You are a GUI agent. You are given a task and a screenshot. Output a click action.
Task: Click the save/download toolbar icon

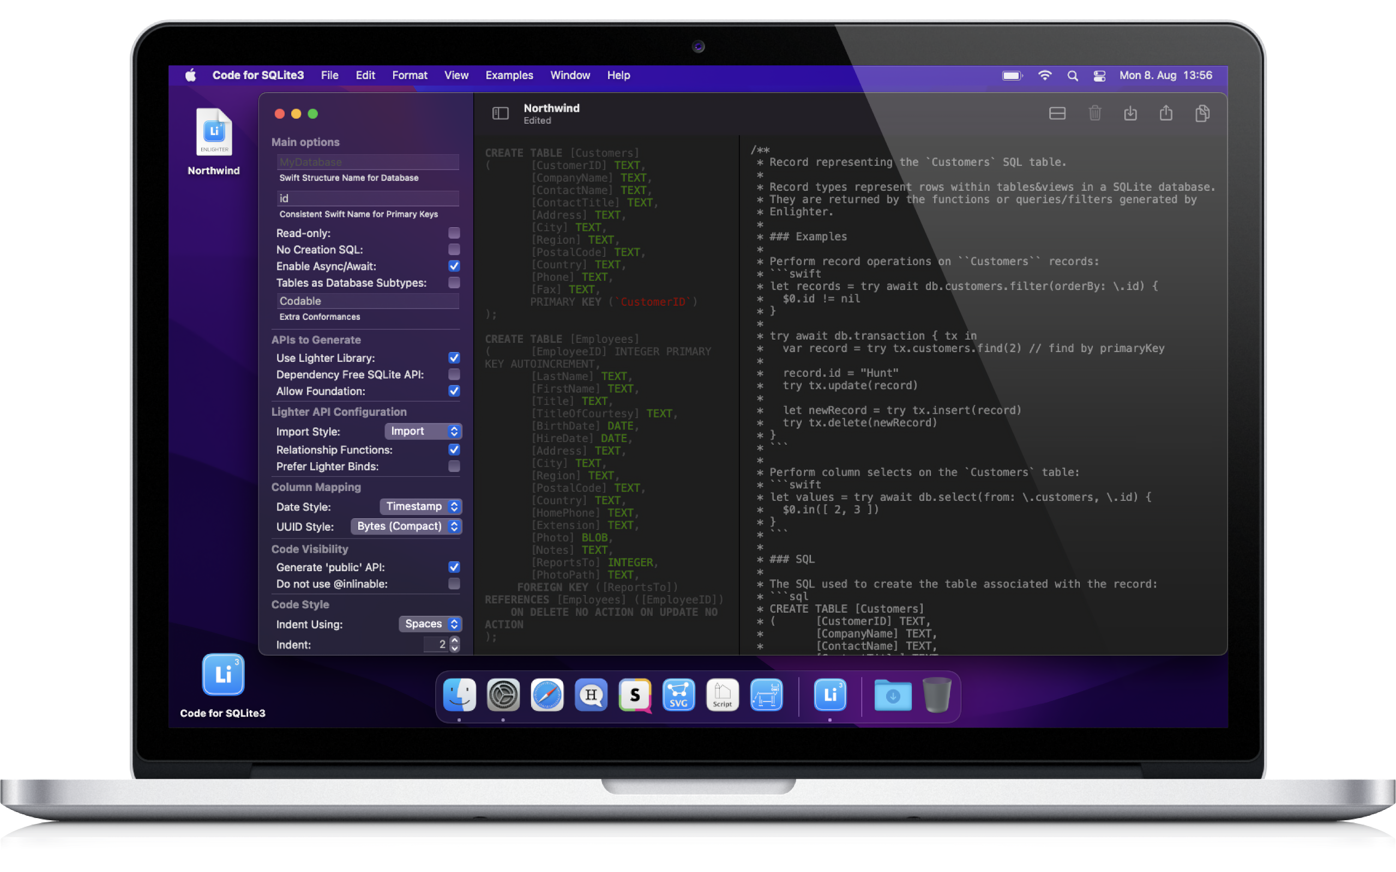click(1130, 113)
